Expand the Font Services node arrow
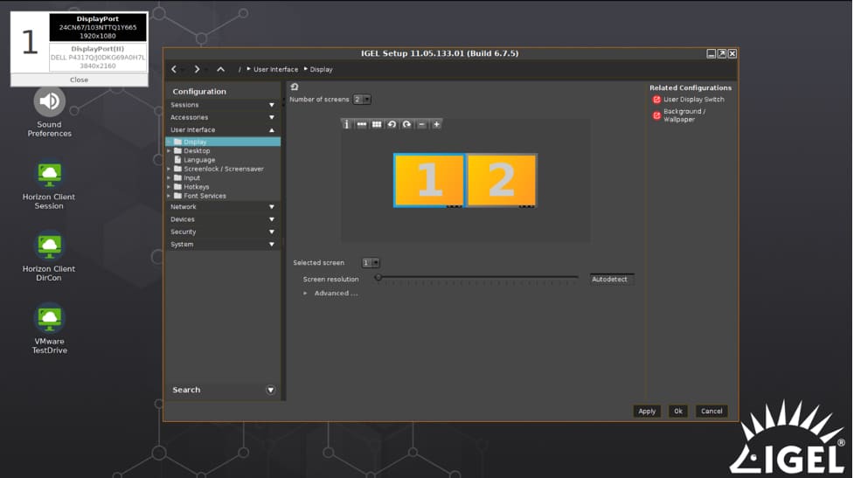 point(169,196)
